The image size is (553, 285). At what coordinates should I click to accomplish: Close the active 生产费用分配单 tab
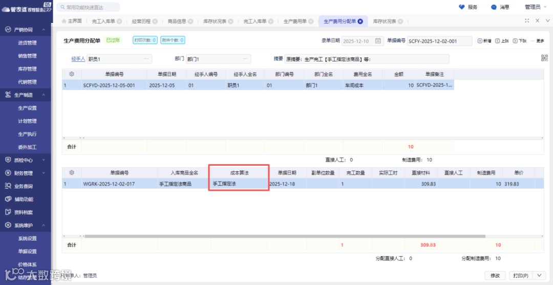click(360, 21)
